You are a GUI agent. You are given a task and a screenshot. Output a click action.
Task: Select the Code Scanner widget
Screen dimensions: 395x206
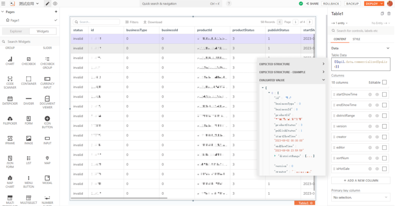click(x=10, y=83)
